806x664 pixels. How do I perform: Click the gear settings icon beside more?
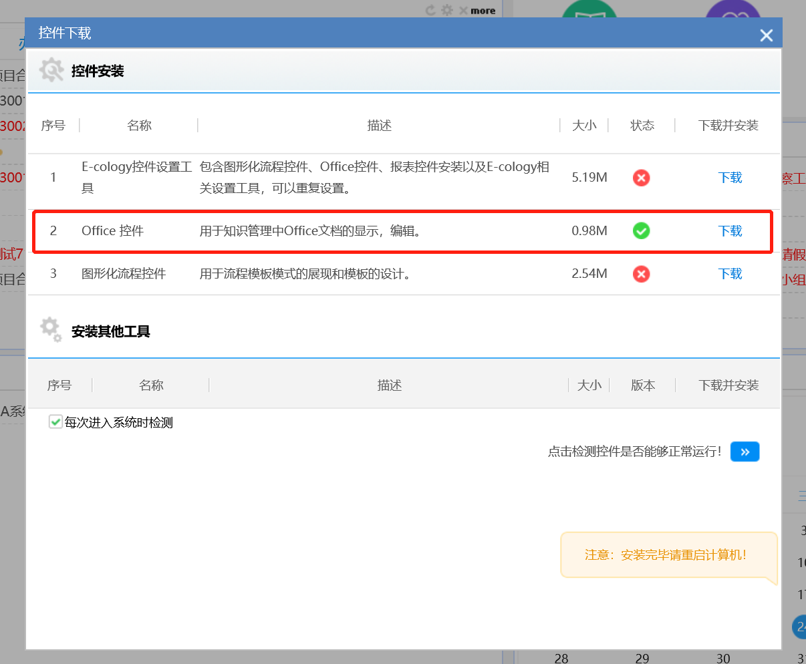click(x=447, y=10)
